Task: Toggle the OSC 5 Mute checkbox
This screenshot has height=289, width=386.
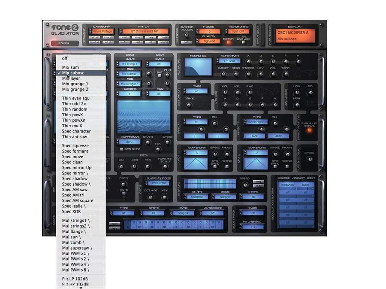Action: point(124,193)
